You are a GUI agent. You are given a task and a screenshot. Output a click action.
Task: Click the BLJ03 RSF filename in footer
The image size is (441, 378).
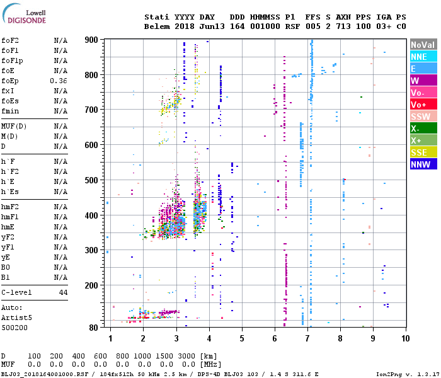[x=45, y=374]
